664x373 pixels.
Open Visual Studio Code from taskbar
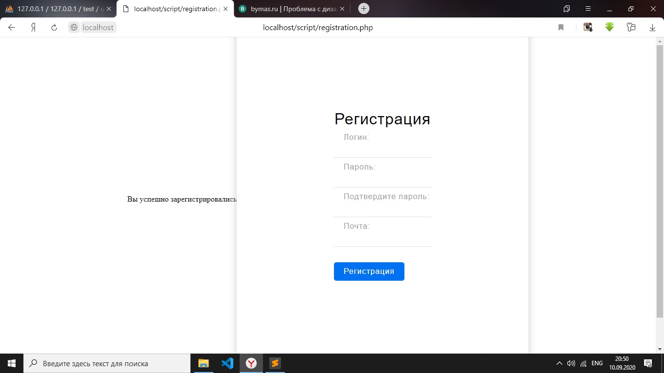pyautogui.click(x=227, y=363)
